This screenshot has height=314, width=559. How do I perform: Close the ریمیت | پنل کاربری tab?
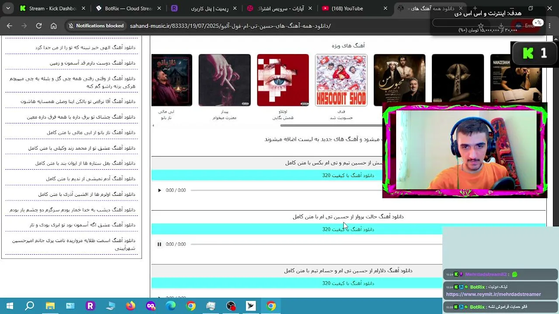(235, 8)
